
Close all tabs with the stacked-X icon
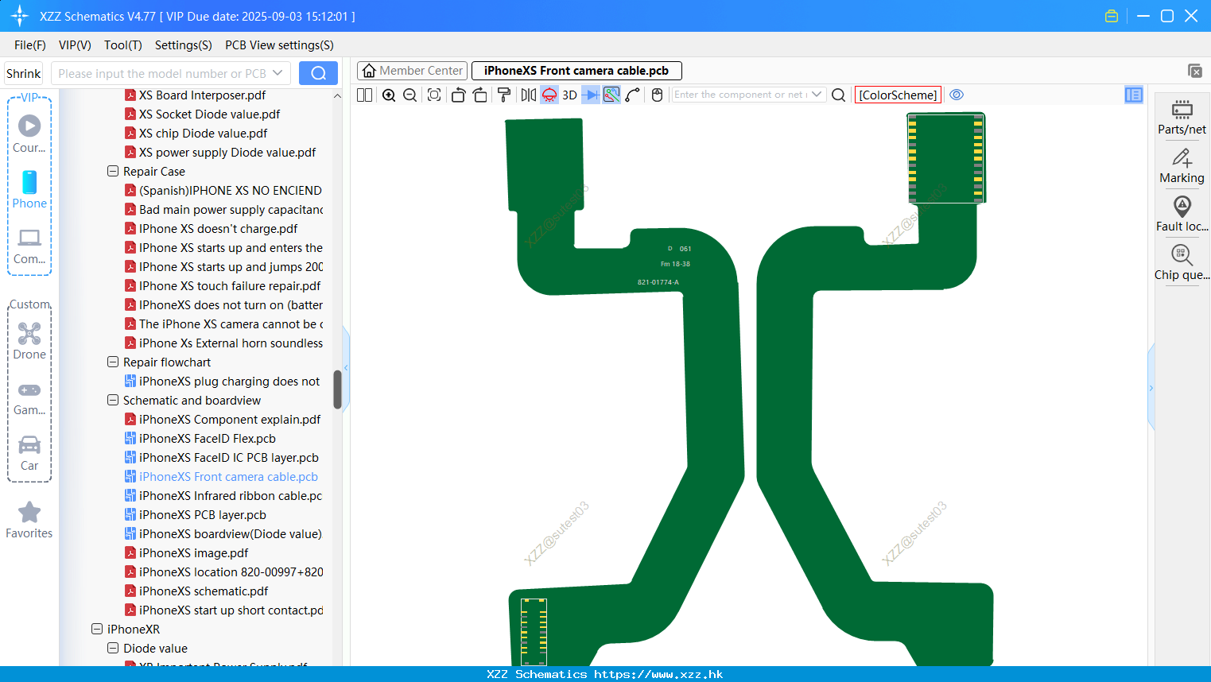point(1195,71)
